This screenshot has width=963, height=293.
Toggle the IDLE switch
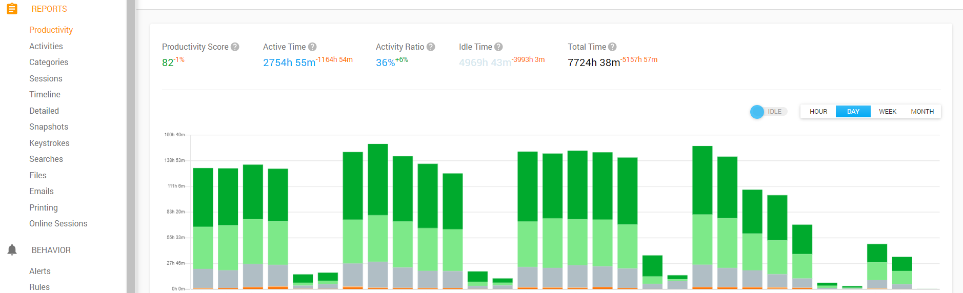[767, 112]
